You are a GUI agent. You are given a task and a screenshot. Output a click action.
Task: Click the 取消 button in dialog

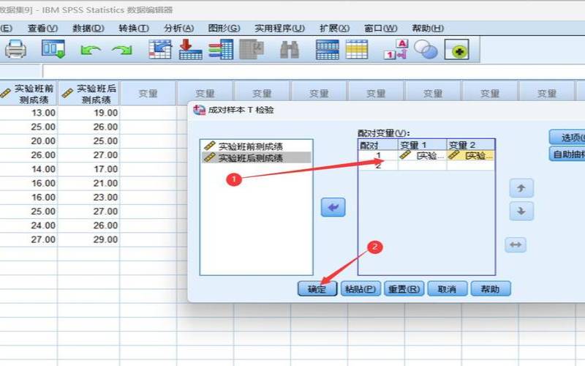[x=447, y=288]
